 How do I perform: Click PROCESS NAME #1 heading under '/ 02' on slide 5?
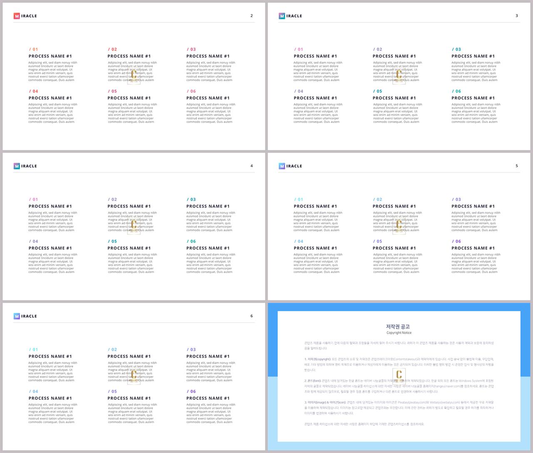point(394,206)
